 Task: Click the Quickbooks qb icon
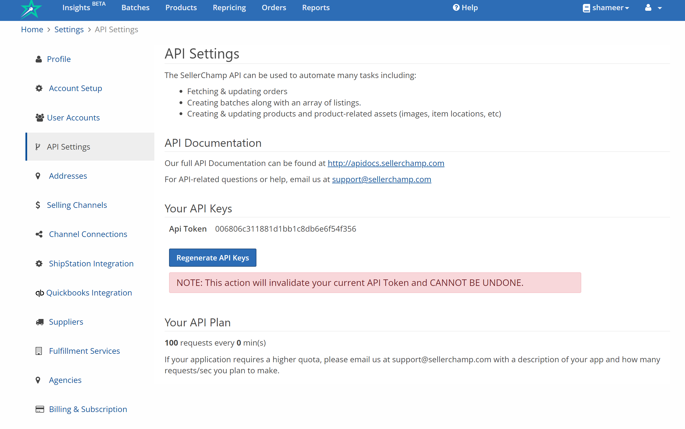(40, 293)
